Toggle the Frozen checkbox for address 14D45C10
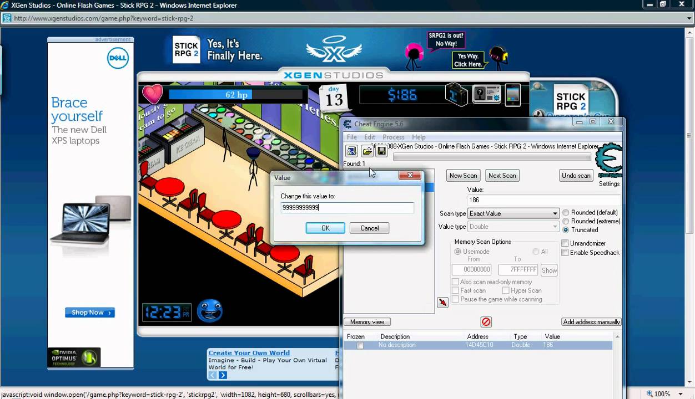The width and height of the screenshot is (695, 399). pos(360,345)
